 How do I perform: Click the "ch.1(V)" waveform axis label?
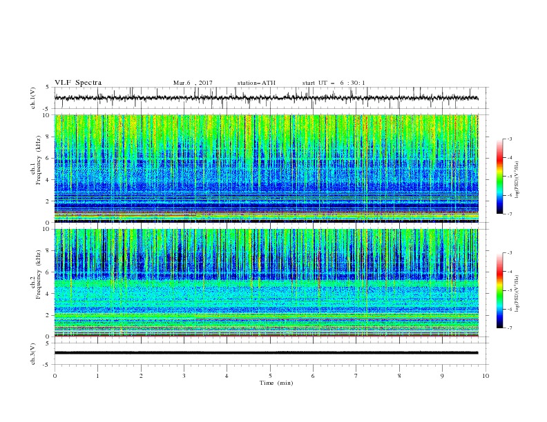point(33,98)
